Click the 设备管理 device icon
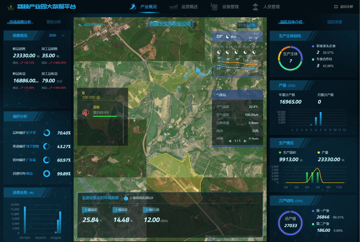 pyautogui.click(x=215, y=7)
